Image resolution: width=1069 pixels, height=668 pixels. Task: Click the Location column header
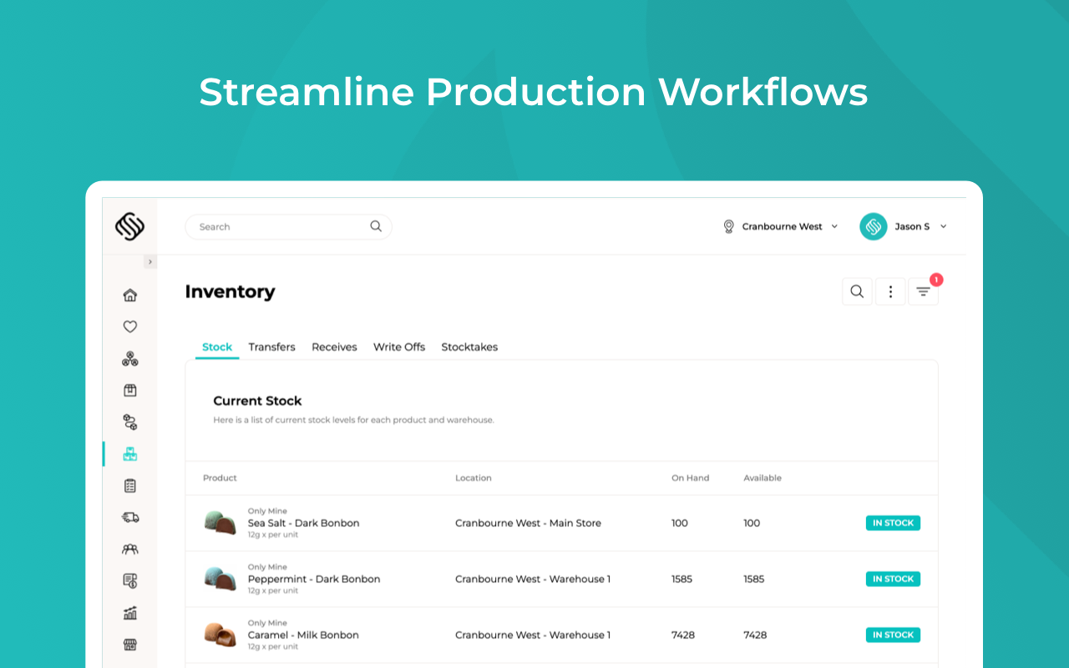(x=474, y=478)
